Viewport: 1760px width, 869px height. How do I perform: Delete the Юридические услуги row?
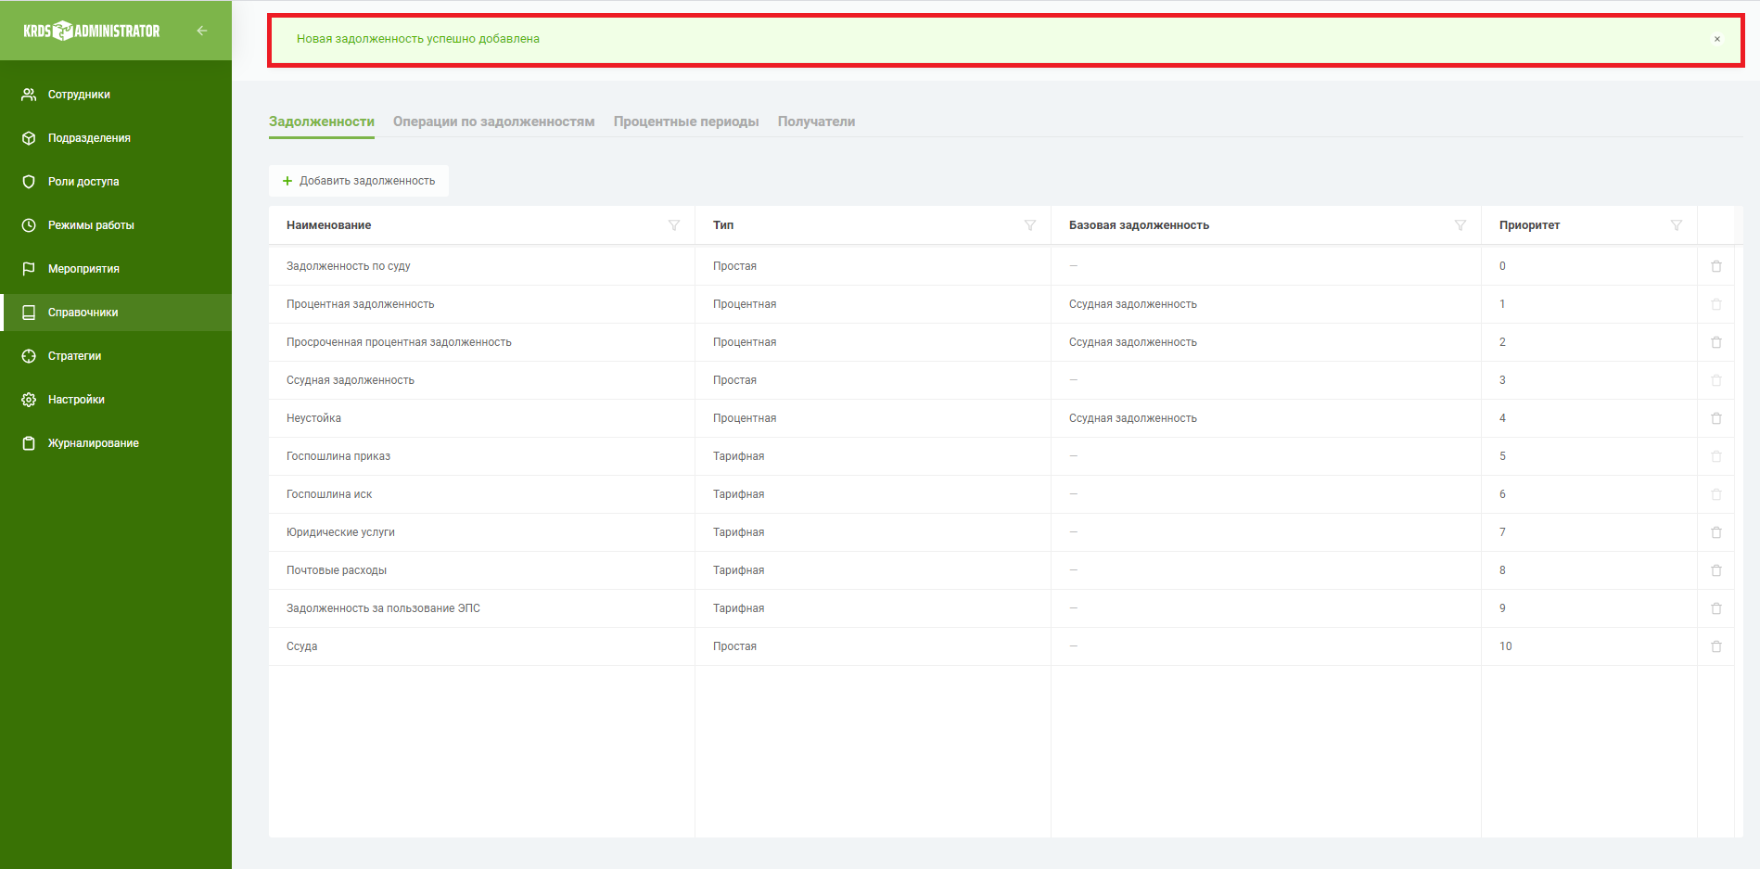[1716, 532]
